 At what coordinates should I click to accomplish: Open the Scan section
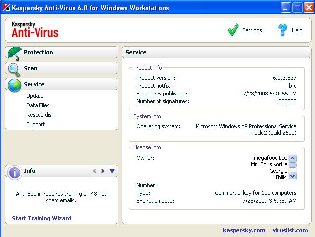click(x=62, y=68)
